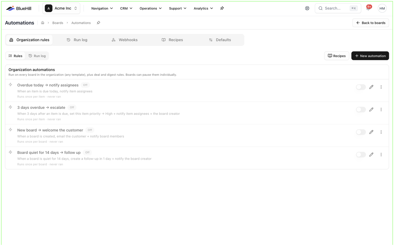
Task: Open Recipes button beside New automation
Action: click(337, 56)
